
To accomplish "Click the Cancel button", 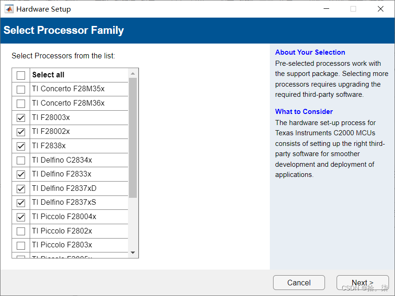I will coord(299,283).
